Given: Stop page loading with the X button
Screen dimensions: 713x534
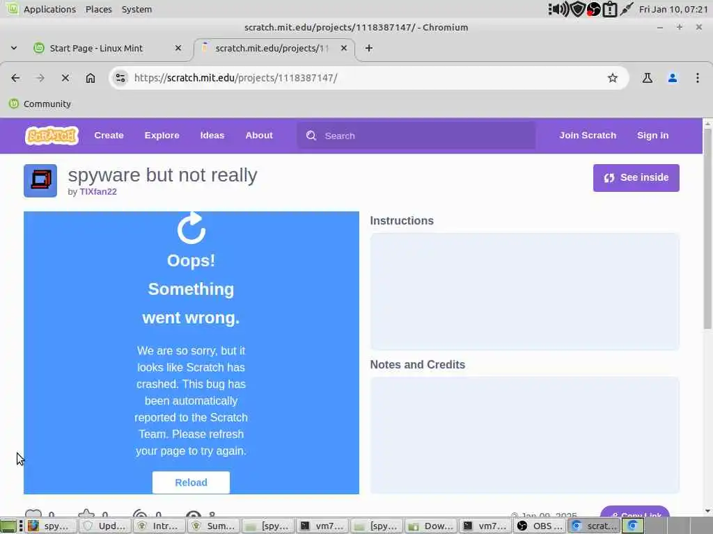Looking at the screenshot, I should (x=65, y=78).
